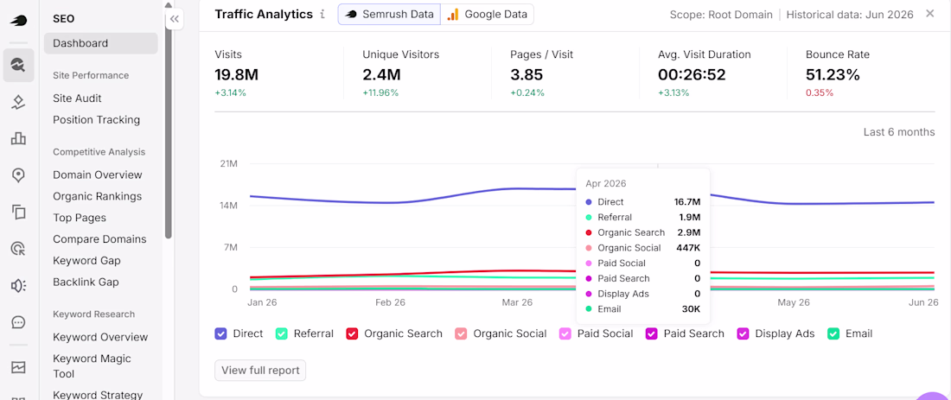Image resolution: width=951 pixels, height=400 pixels.
Task: Click the Bounce Rate 51.23% value
Action: pos(833,75)
